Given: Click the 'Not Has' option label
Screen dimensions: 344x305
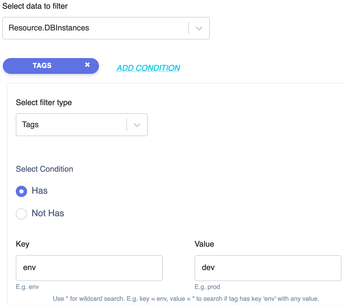Looking at the screenshot, I should 48,213.
